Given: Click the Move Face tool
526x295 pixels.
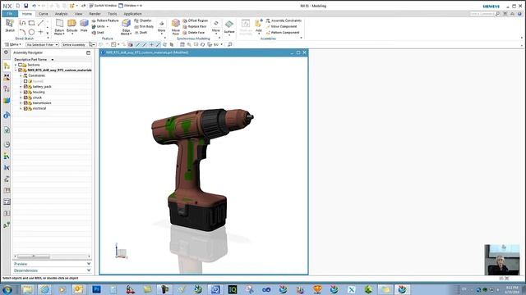Looking at the screenshot, I should pos(176,27).
